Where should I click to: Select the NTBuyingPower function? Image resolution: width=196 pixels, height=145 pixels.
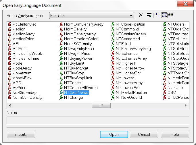78,58
